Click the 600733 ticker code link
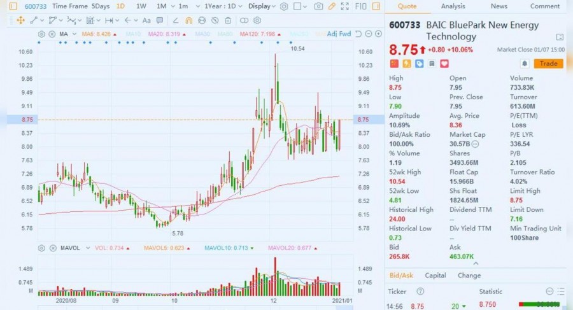Screen dimensions: 573x310 pyautogui.click(x=36, y=6)
